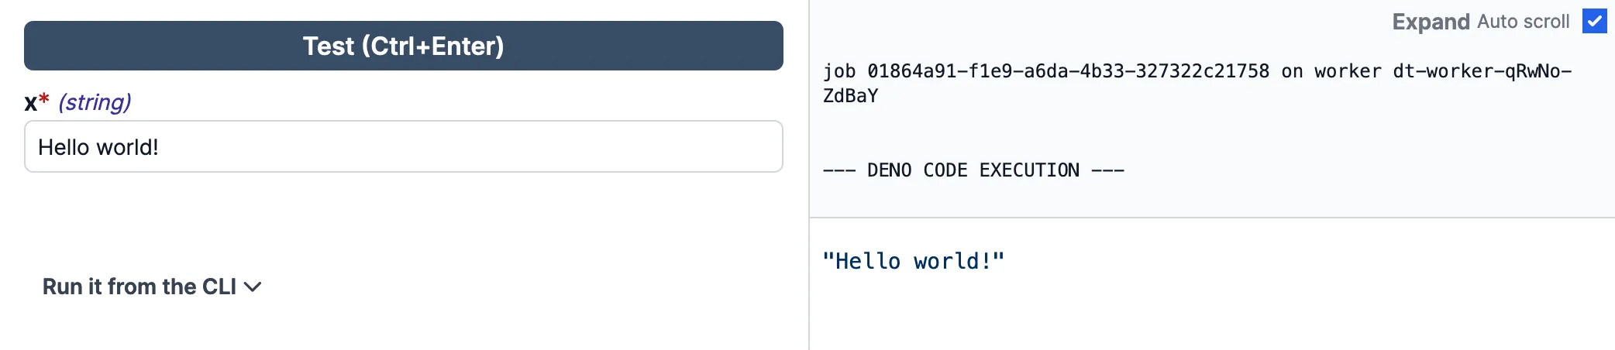This screenshot has height=350, width=1615.
Task: Click the (string) type hint
Action: click(95, 102)
